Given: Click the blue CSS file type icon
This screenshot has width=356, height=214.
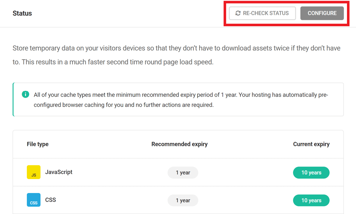Looking at the screenshot, I should pos(34,200).
